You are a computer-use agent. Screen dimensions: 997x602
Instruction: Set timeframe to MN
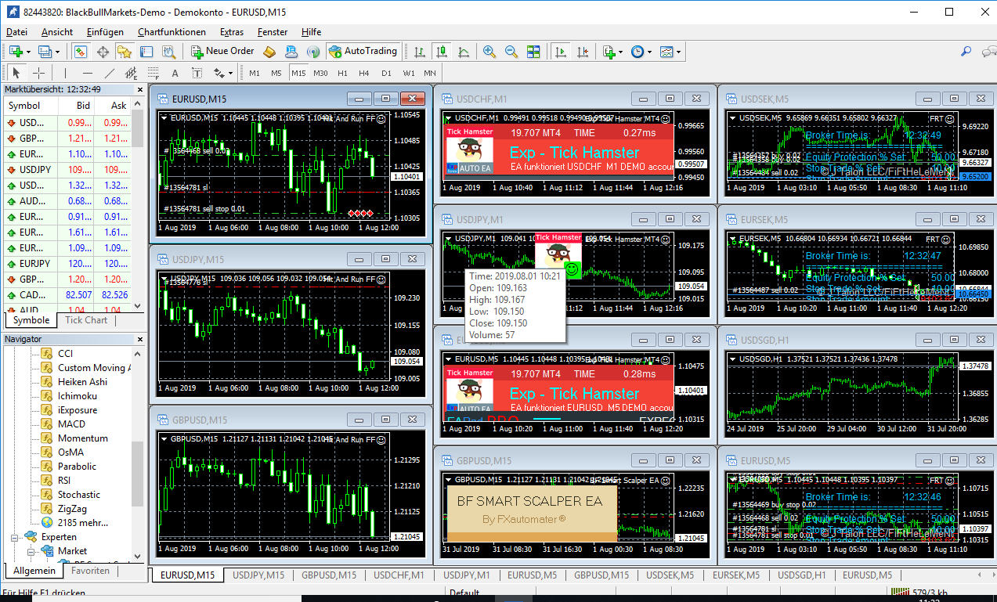(430, 73)
